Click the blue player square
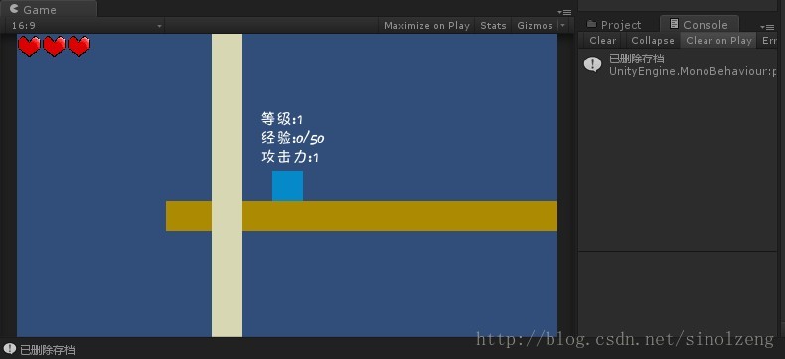This screenshot has height=359, width=785. pos(287,185)
